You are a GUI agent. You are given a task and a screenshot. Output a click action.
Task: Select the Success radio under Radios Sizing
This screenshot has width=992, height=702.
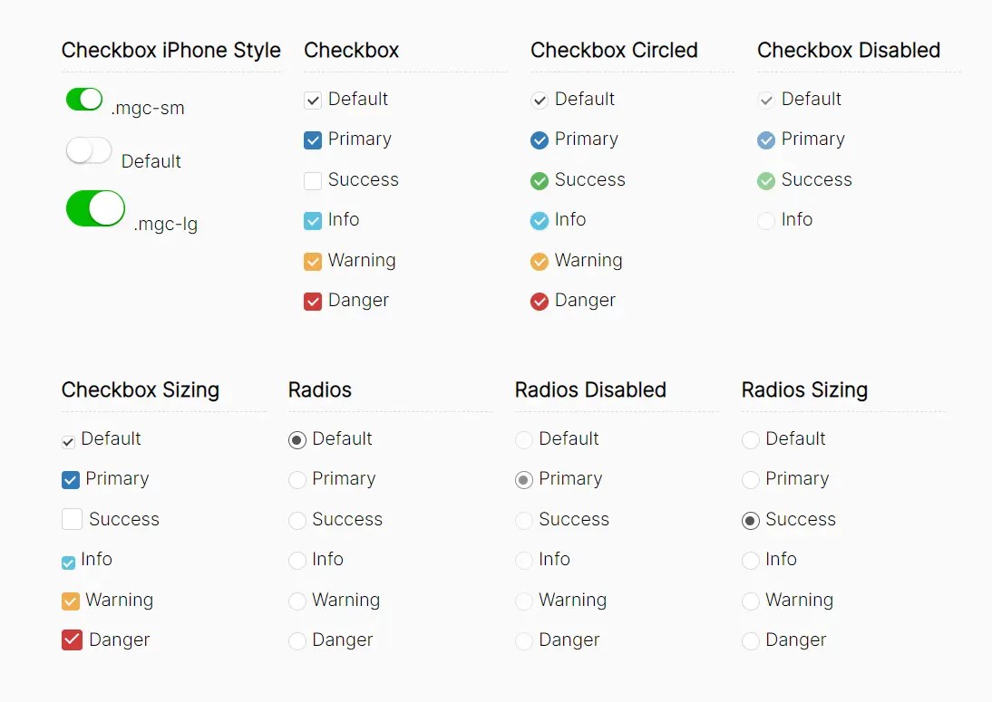[751, 520]
